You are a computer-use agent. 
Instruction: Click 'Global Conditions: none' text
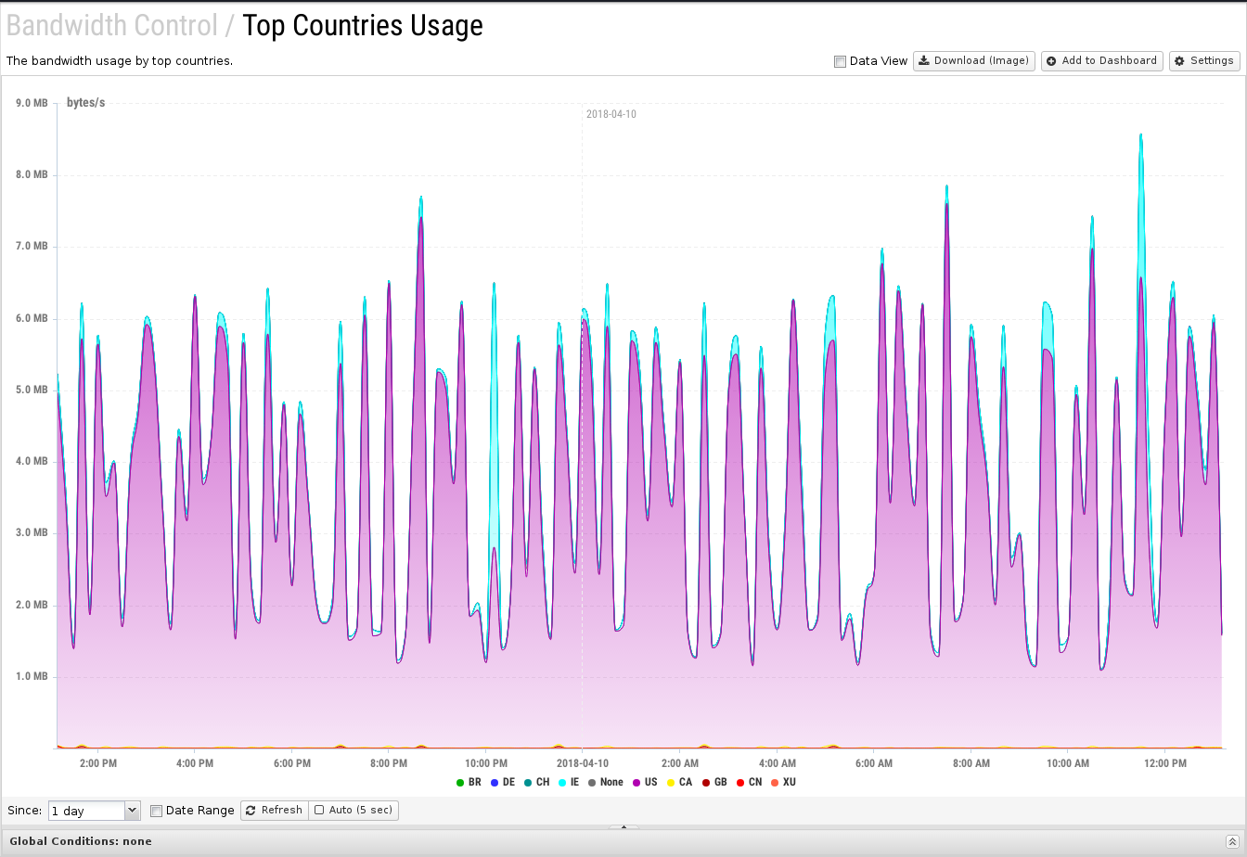coord(81,841)
